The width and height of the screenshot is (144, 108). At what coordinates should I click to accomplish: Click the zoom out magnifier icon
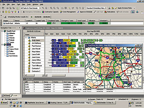pyautogui.click(x=54, y=8)
